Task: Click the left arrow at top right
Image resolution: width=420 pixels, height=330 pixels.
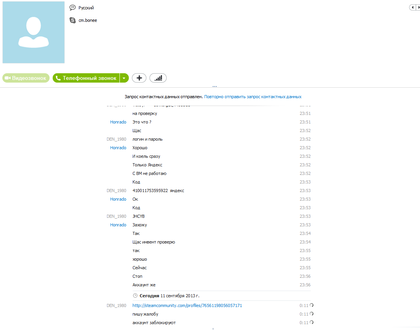Action: coord(412,7)
